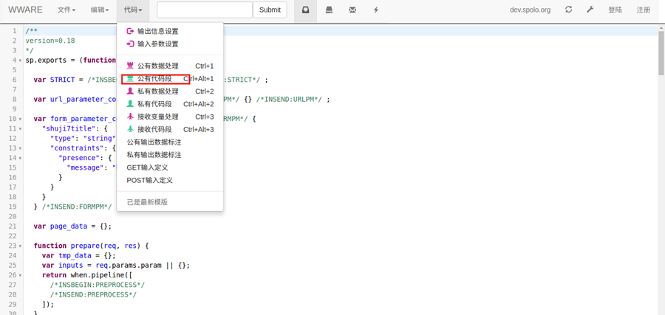Viewport: 665px width, 315px height.
Task: Click the refresh icon near dev.spolo.org
Action: click(569, 10)
